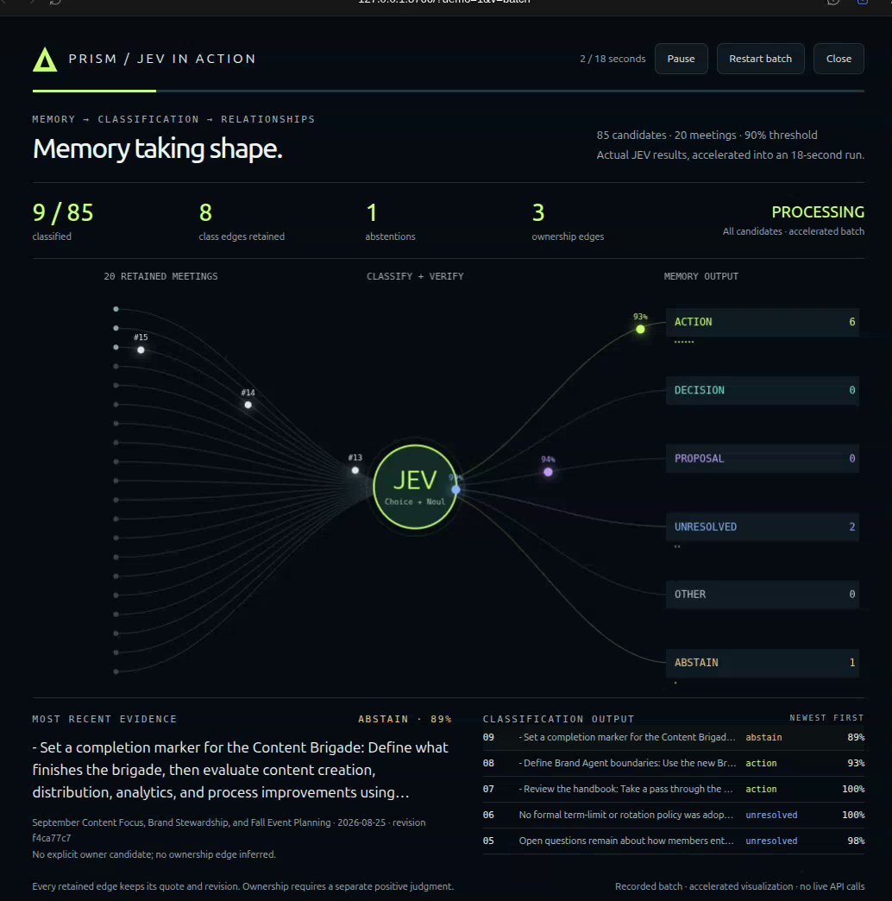The image size is (892, 901).
Task: Click the "ownership edges" stat
Action: click(x=568, y=236)
